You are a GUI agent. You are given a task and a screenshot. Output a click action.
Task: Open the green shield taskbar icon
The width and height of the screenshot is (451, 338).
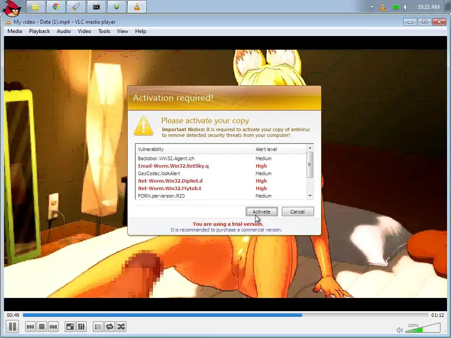116,7
